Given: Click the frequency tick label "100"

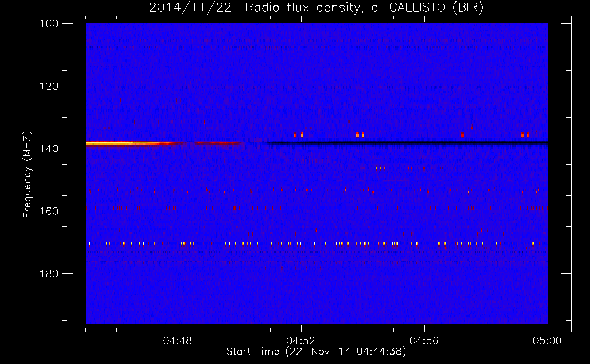Looking at the screenshot, I should (x=50, y=24).
